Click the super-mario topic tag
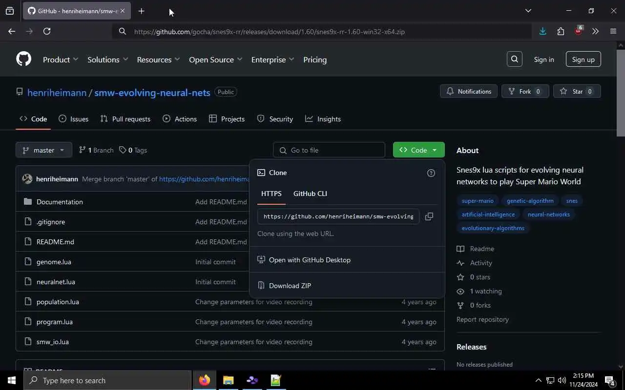The width and height of the screenshot is (625, 390). 478,201
